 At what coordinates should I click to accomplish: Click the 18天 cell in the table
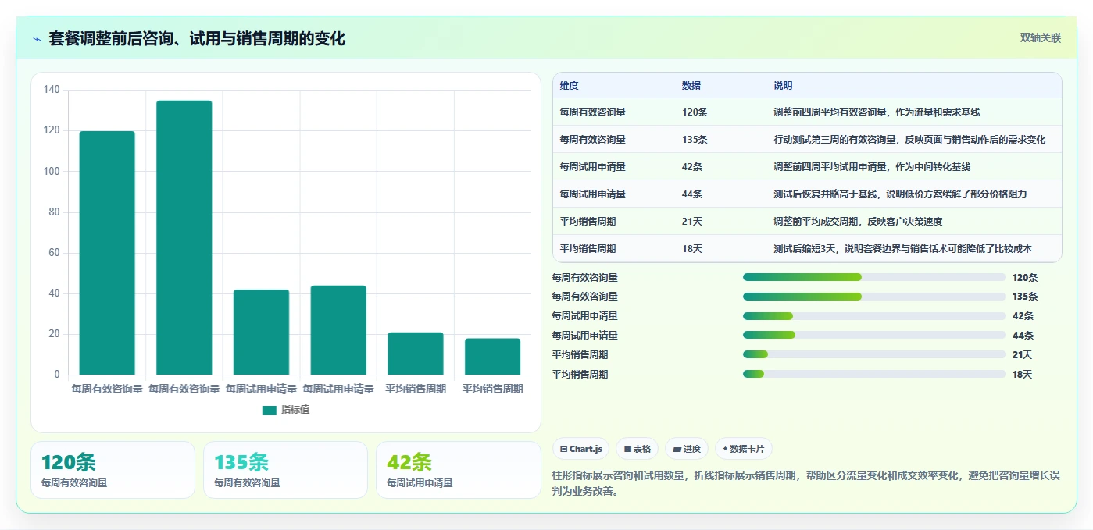coord(692,249)
